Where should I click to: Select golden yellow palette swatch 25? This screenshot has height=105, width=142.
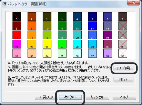click(32, 44)
